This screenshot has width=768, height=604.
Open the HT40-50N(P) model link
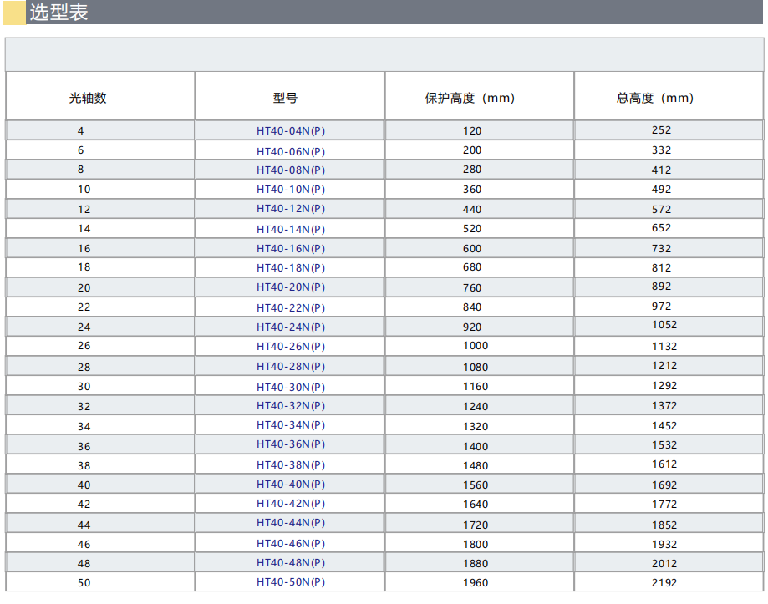pos(290,582)
